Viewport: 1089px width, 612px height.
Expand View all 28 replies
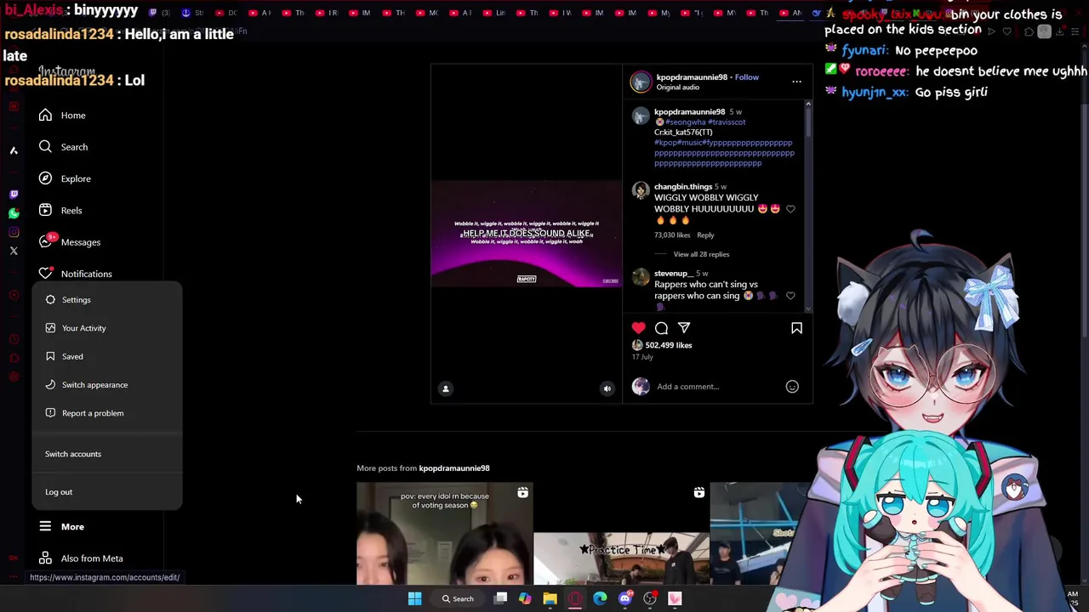(701, 254)
